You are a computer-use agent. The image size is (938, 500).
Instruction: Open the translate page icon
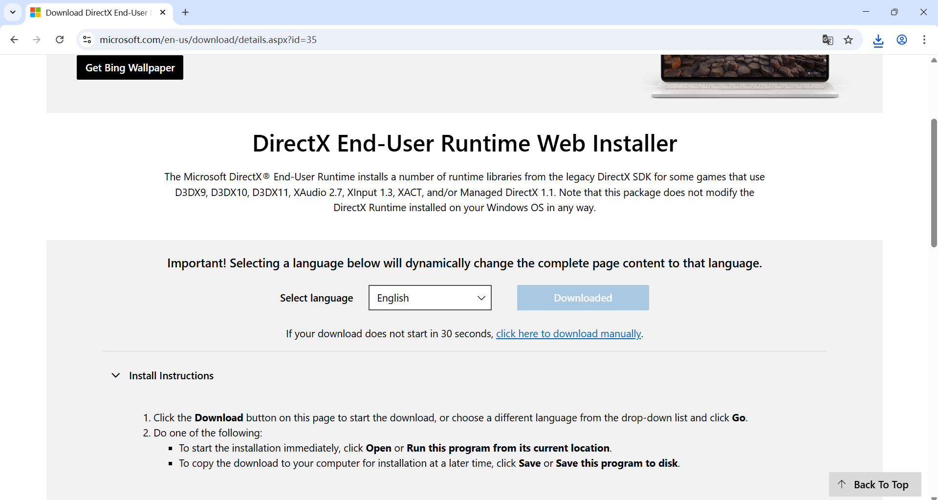point(828,40)
